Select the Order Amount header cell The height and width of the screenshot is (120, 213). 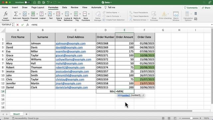pos(124,37)
